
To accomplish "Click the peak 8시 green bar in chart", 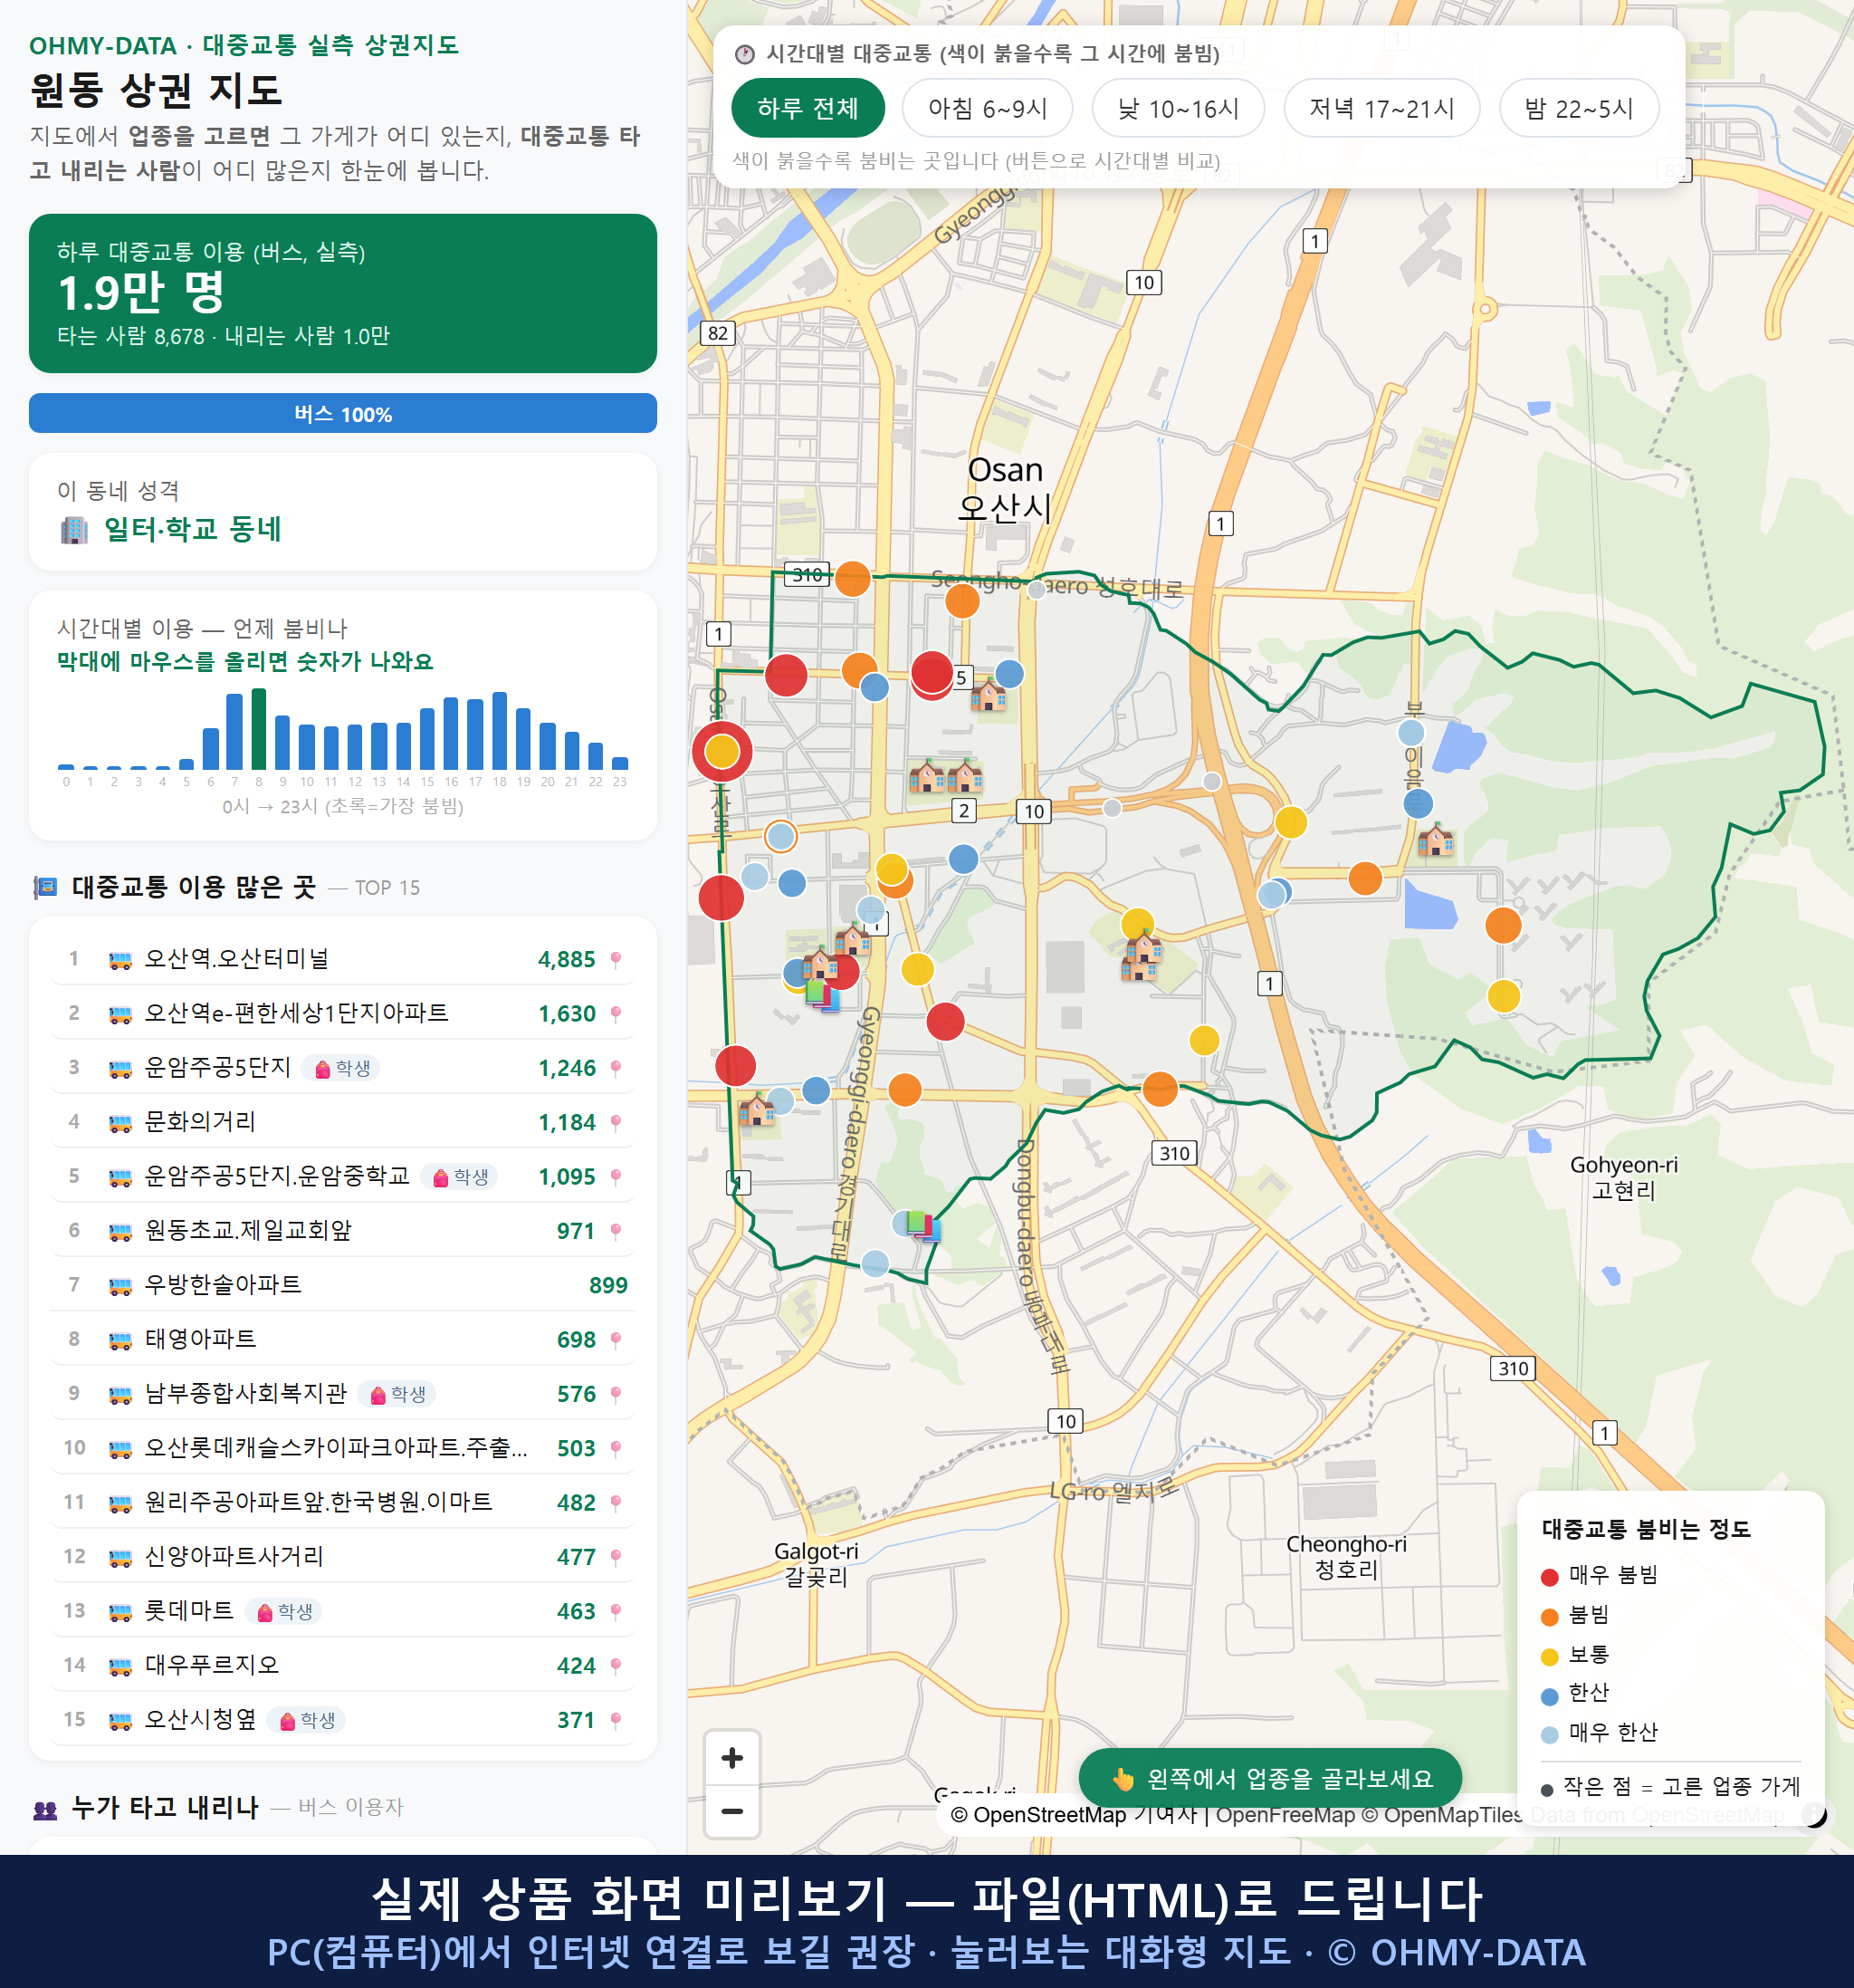I will pyautogui.click(x=259, y=729).
